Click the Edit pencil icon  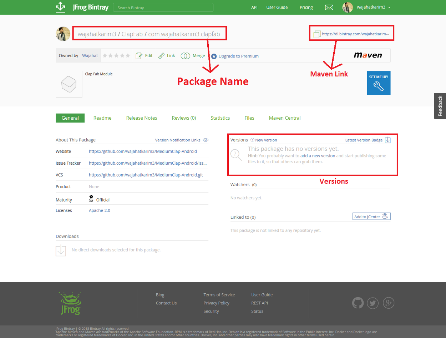point(139,56)
